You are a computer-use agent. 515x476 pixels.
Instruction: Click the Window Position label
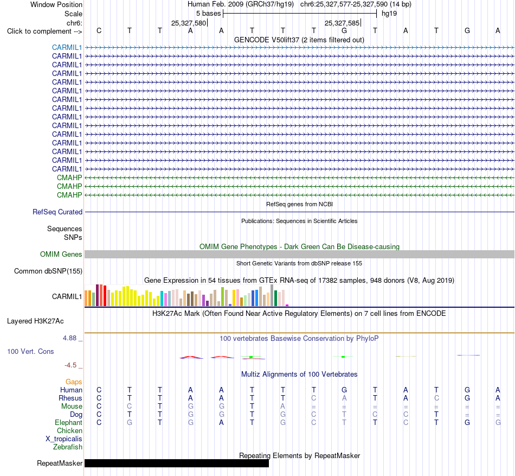(x=56, y=4)
